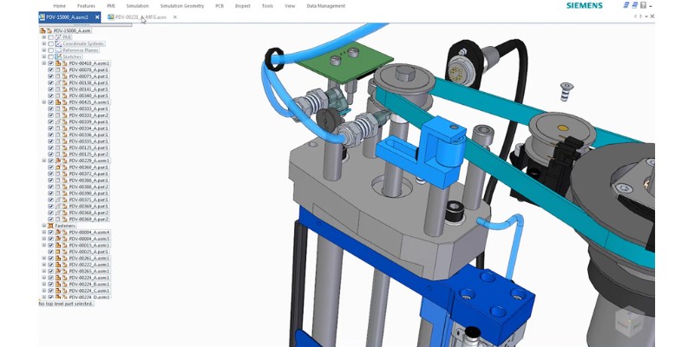Expand the Reference Planes node
The image size is (694, 347).
pos(44,50)
